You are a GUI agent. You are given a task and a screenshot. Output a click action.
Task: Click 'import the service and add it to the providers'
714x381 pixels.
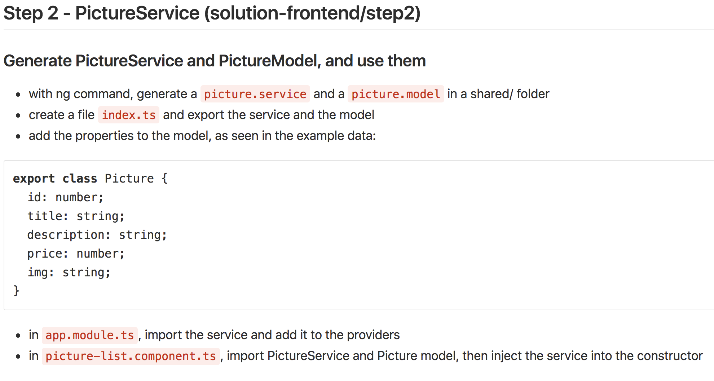(272, 335)
